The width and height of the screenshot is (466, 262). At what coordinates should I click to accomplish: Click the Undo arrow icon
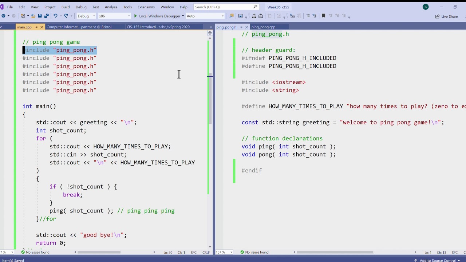pos(55,16)
